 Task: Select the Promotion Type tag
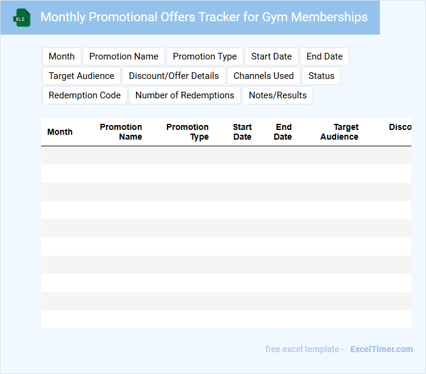pyautogui.click(x=205, y=56)
